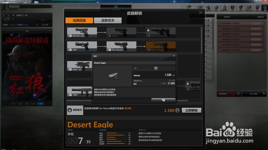Open the 活动 events toolbar icon
The image size is (268, 150).
pyautogui.click(x=216, y=8)
